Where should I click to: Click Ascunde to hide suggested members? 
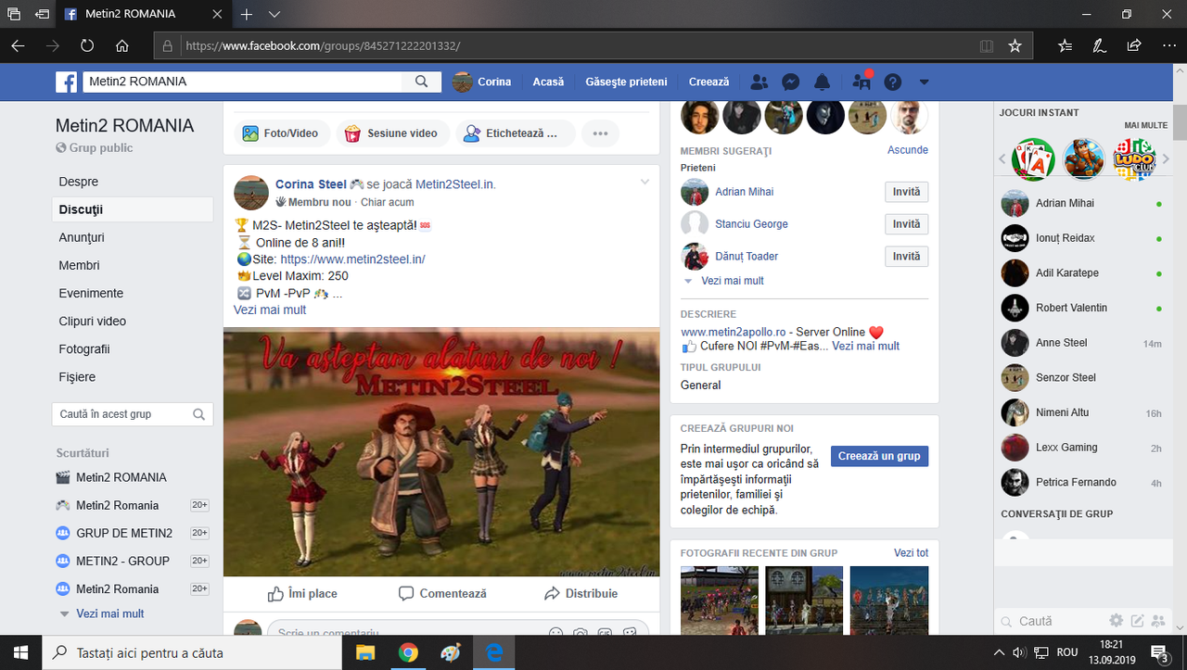[908, 150]
